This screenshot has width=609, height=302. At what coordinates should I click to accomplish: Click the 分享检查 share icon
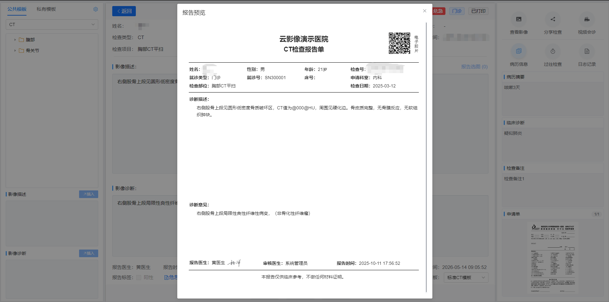pos(553,19)
